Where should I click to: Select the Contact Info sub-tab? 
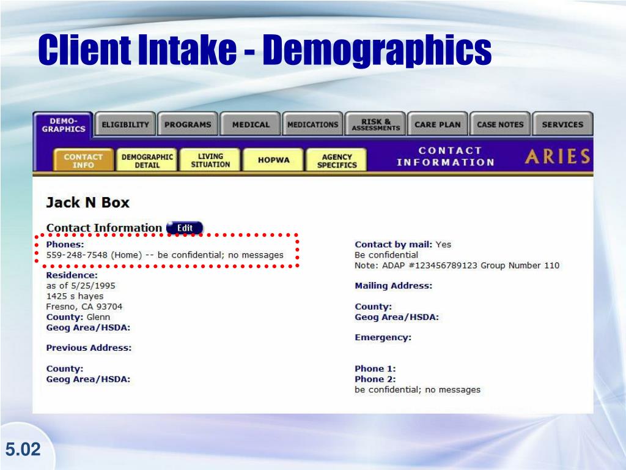pyautogui.click(x=83, y=160)
